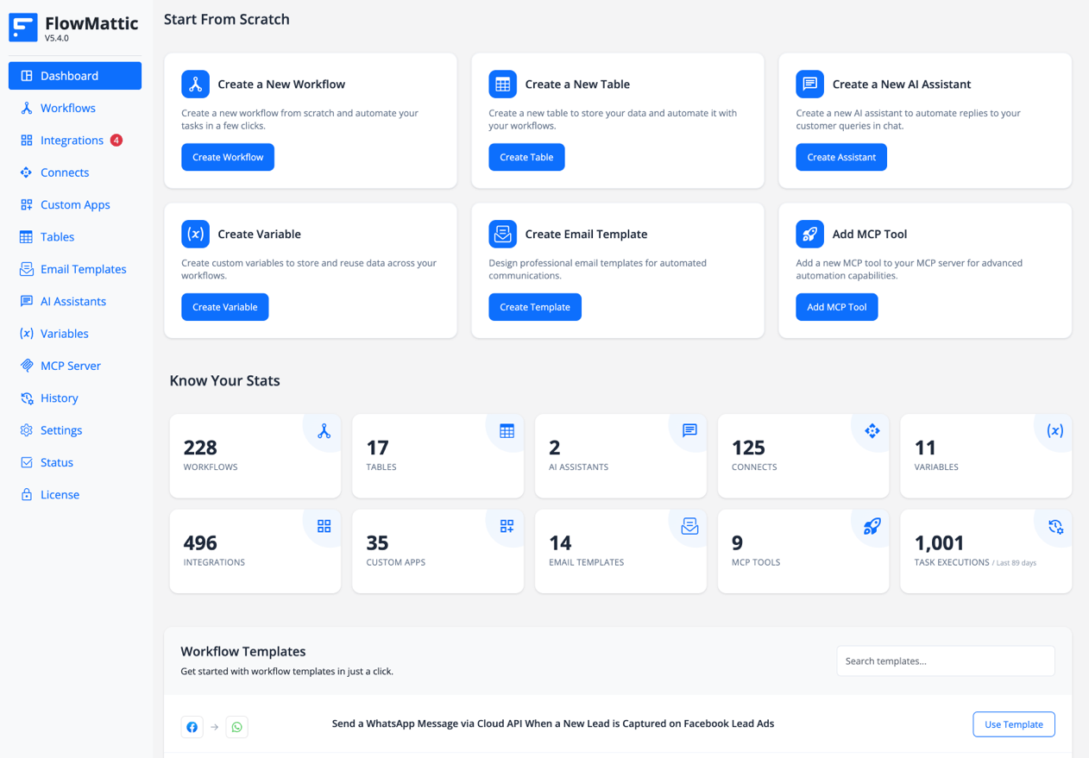The height and width of the screenshot is (758, 1089).
Task: Open Settings from the sidebar
Action: pos(60,429)
